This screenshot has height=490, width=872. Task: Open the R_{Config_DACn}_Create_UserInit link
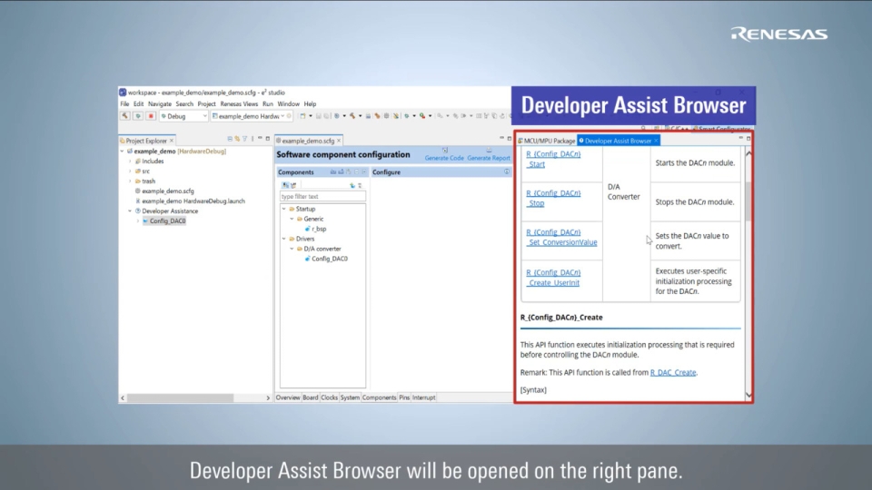pos(553,278)
